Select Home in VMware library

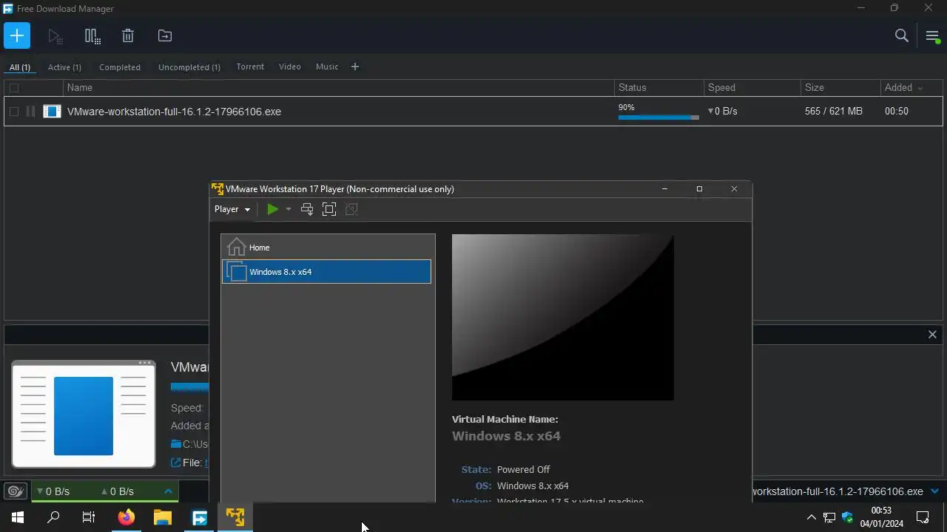tap(326, 248)
